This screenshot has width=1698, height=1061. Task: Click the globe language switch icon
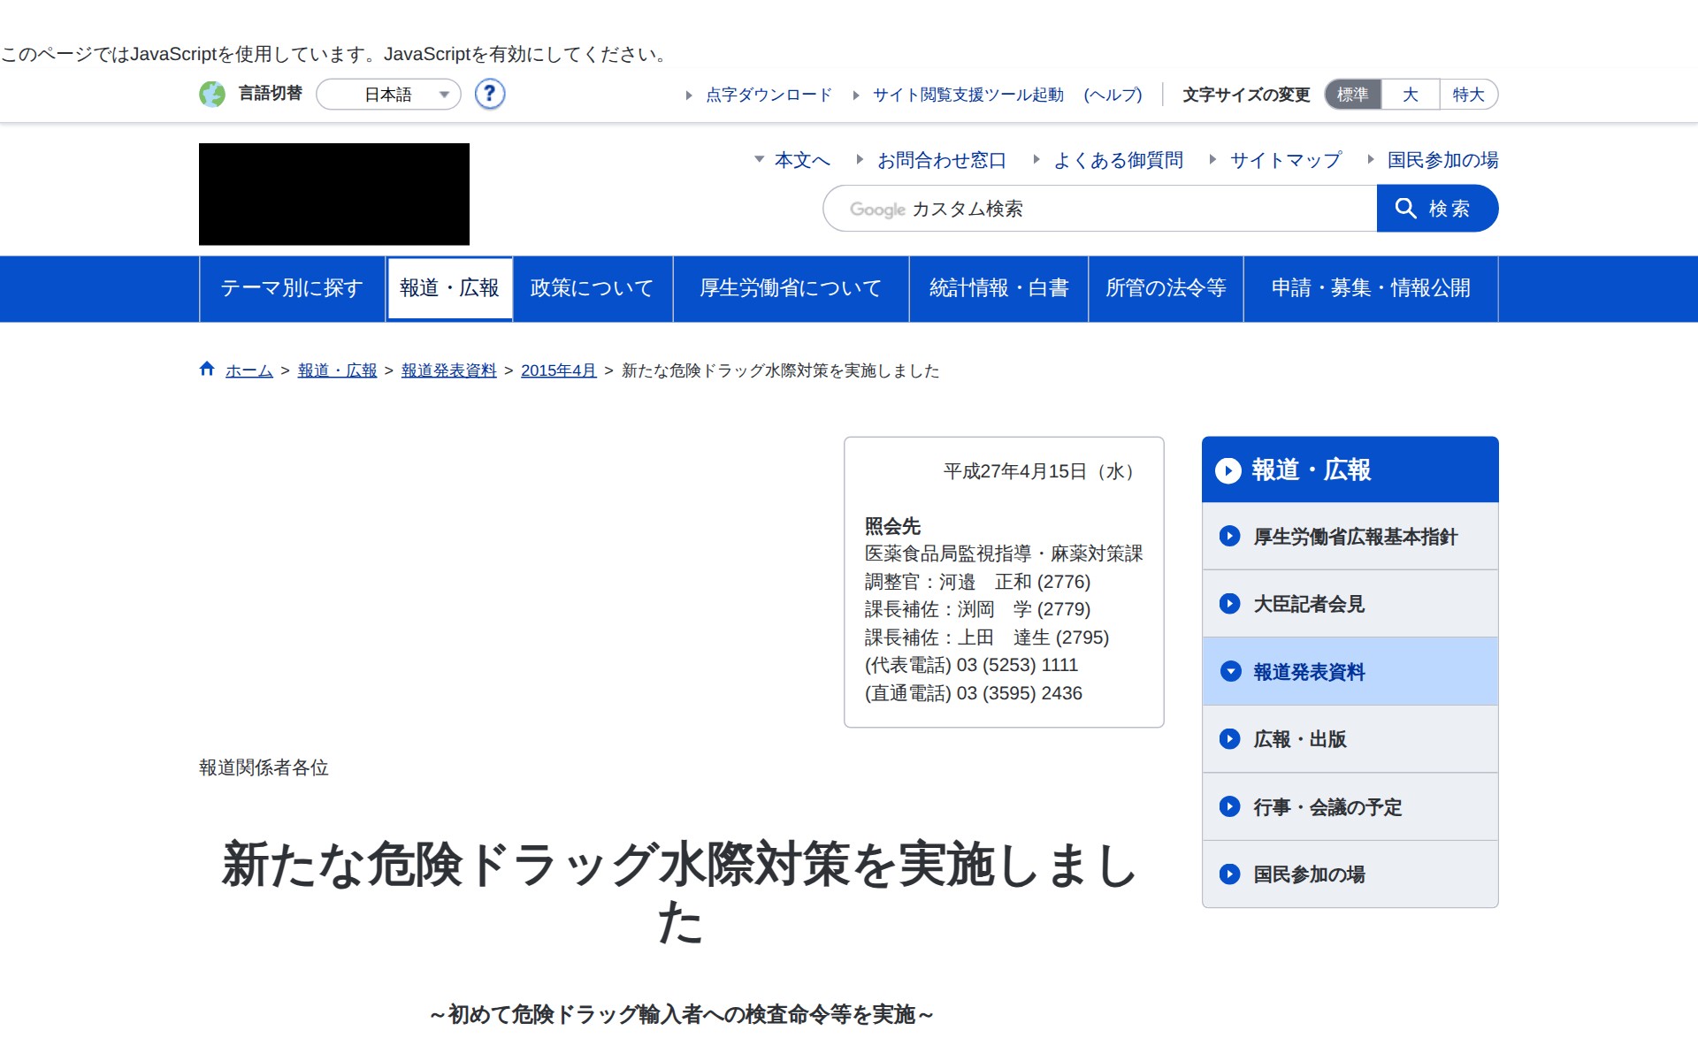coord(212,94)
